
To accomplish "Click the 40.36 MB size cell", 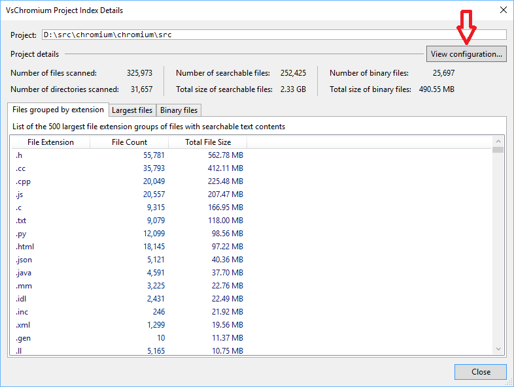I will tap(228, 260).
